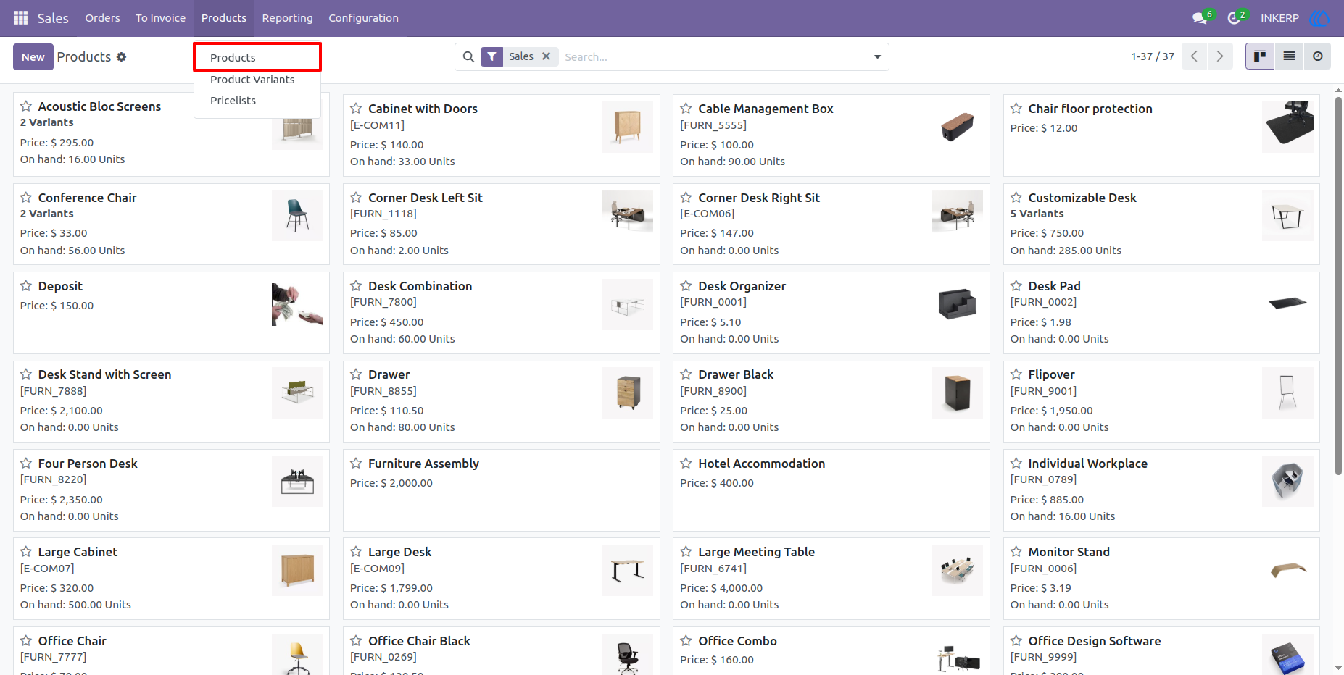The image size is (1344, 675).
Task: Open the Reporting menu
Action: [288, 18]
